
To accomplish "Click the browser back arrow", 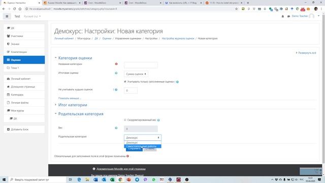I will pyautogui.click(x=4, y=9).
